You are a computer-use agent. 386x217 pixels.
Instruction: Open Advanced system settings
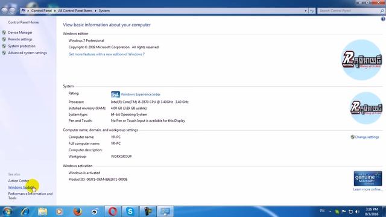(27, 53)
